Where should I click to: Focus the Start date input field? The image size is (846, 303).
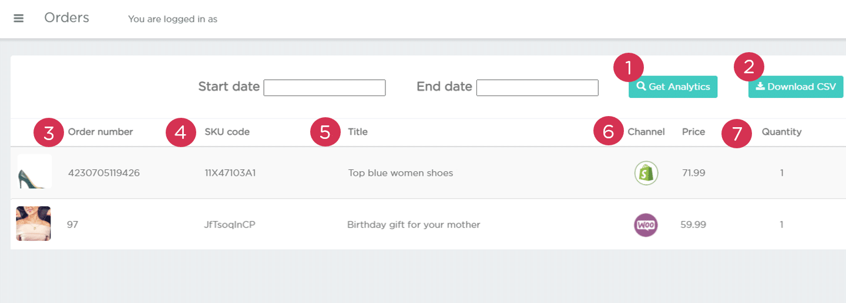click(x=324, y=88)
